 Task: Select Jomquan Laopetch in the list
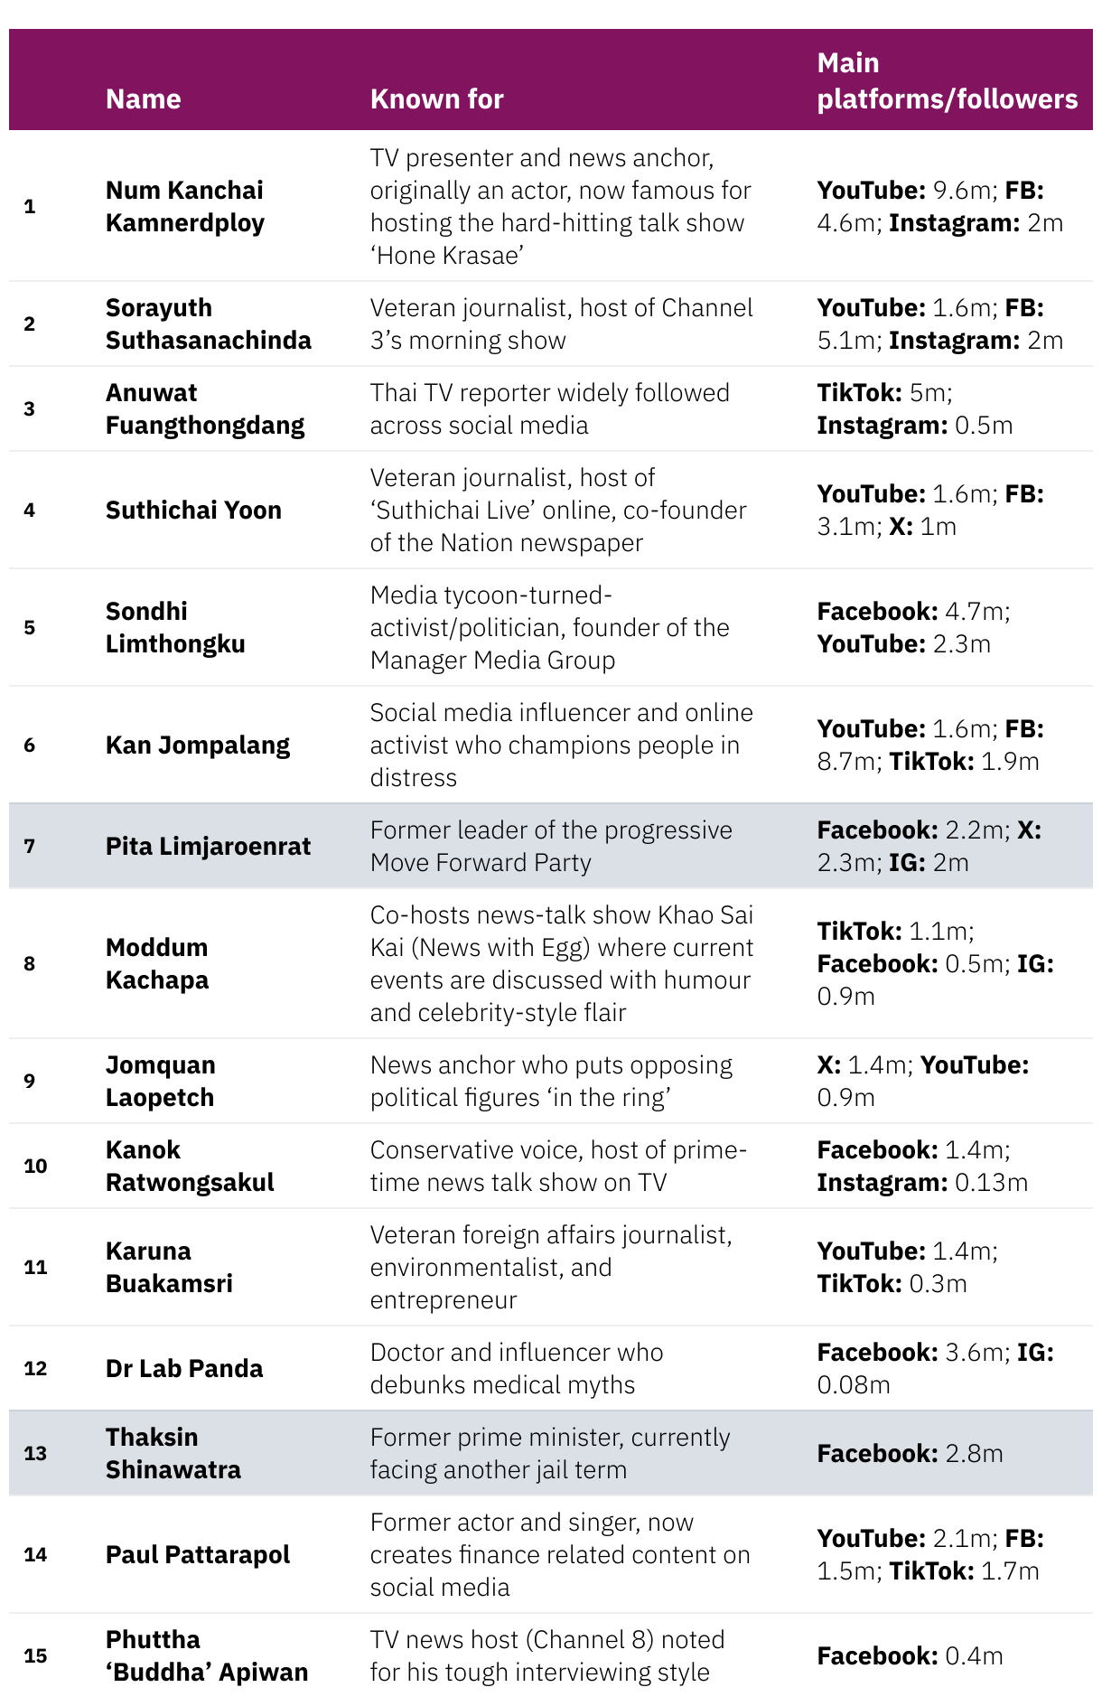click(x=160, y=1081)
